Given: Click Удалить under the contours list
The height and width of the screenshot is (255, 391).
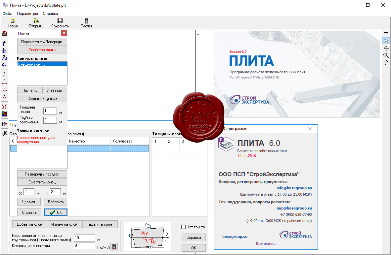Looking at the screenshot, I should point(30,91).
